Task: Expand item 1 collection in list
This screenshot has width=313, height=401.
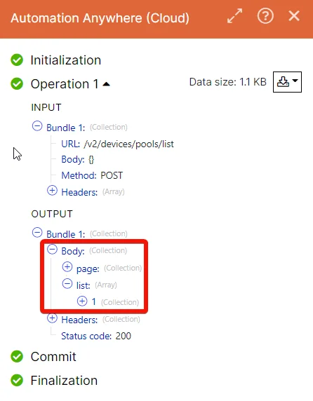Action: coord(82,301)
